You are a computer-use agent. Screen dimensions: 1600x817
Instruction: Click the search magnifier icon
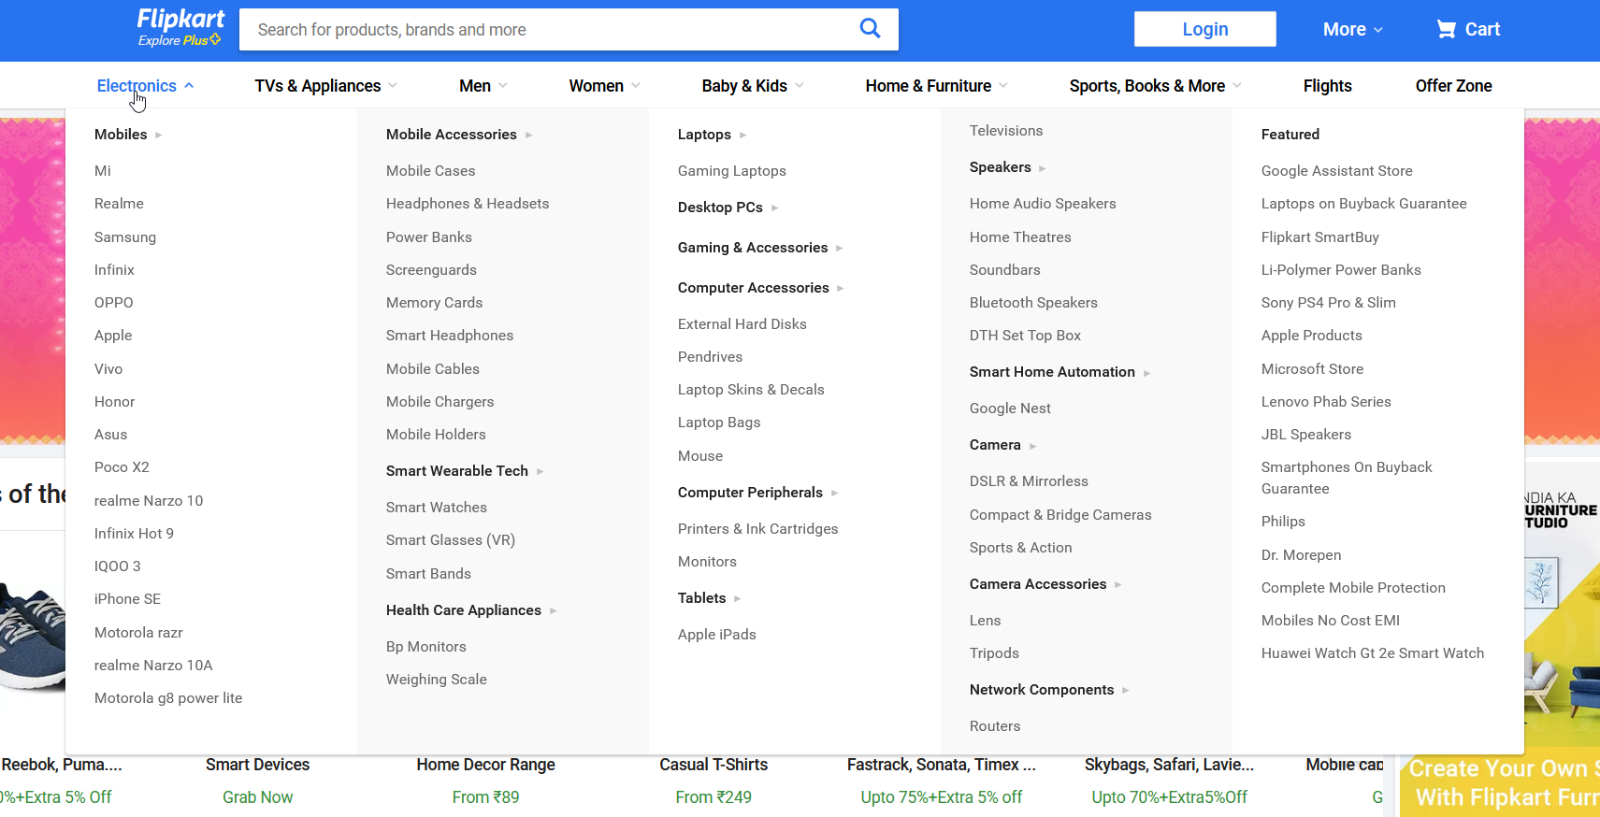pos(870,29)
